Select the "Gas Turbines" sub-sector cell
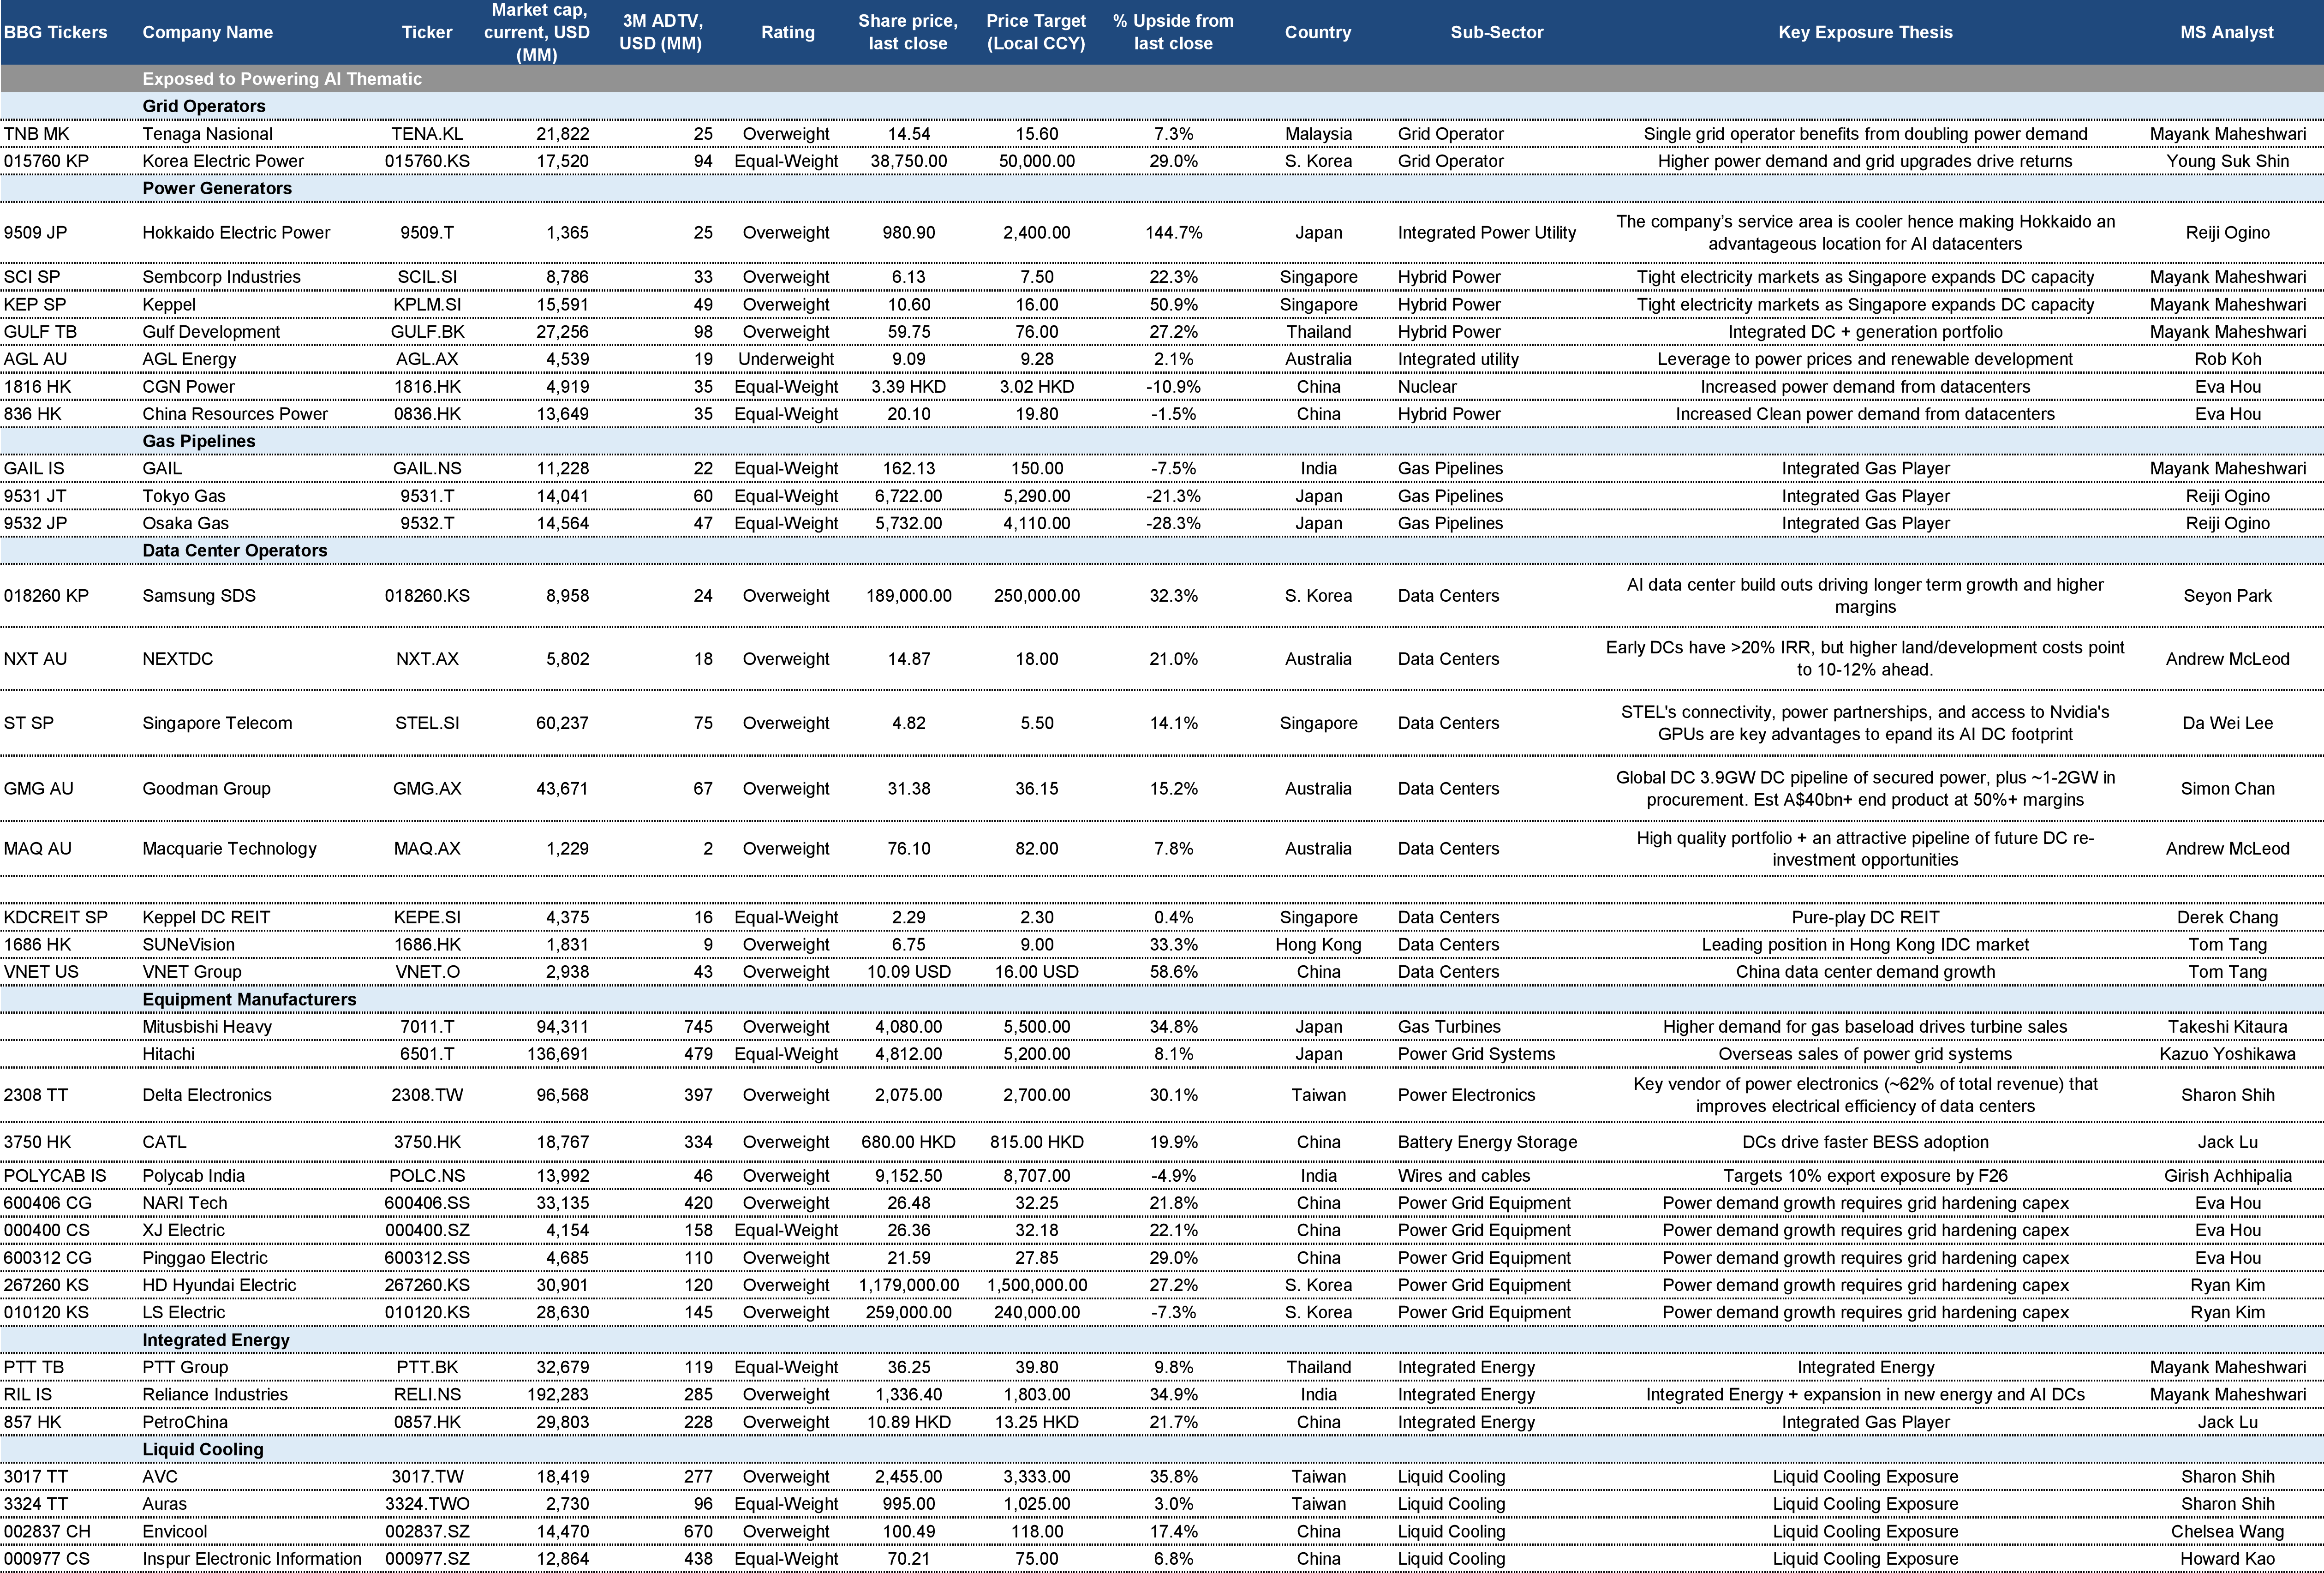Screen dimensions: 2324x1573 [x=1449, y=1027]
